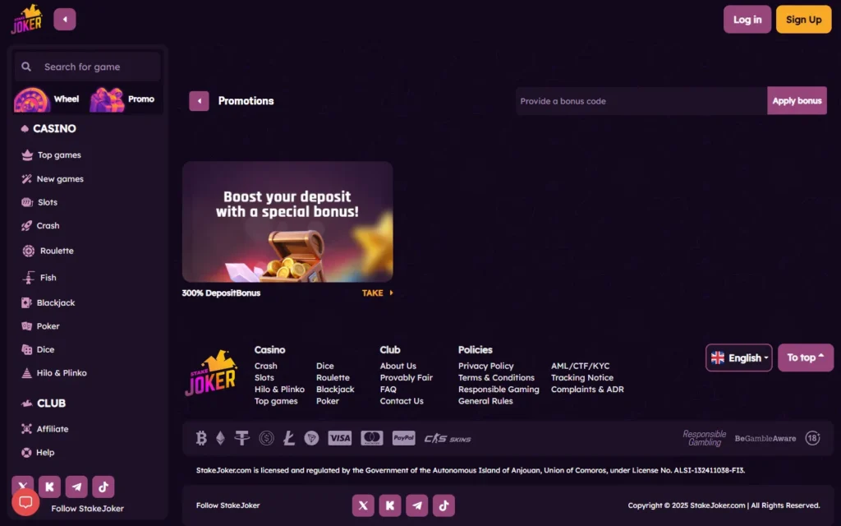
Task: Open Complaints & ADR link
Action: (588, 390)
